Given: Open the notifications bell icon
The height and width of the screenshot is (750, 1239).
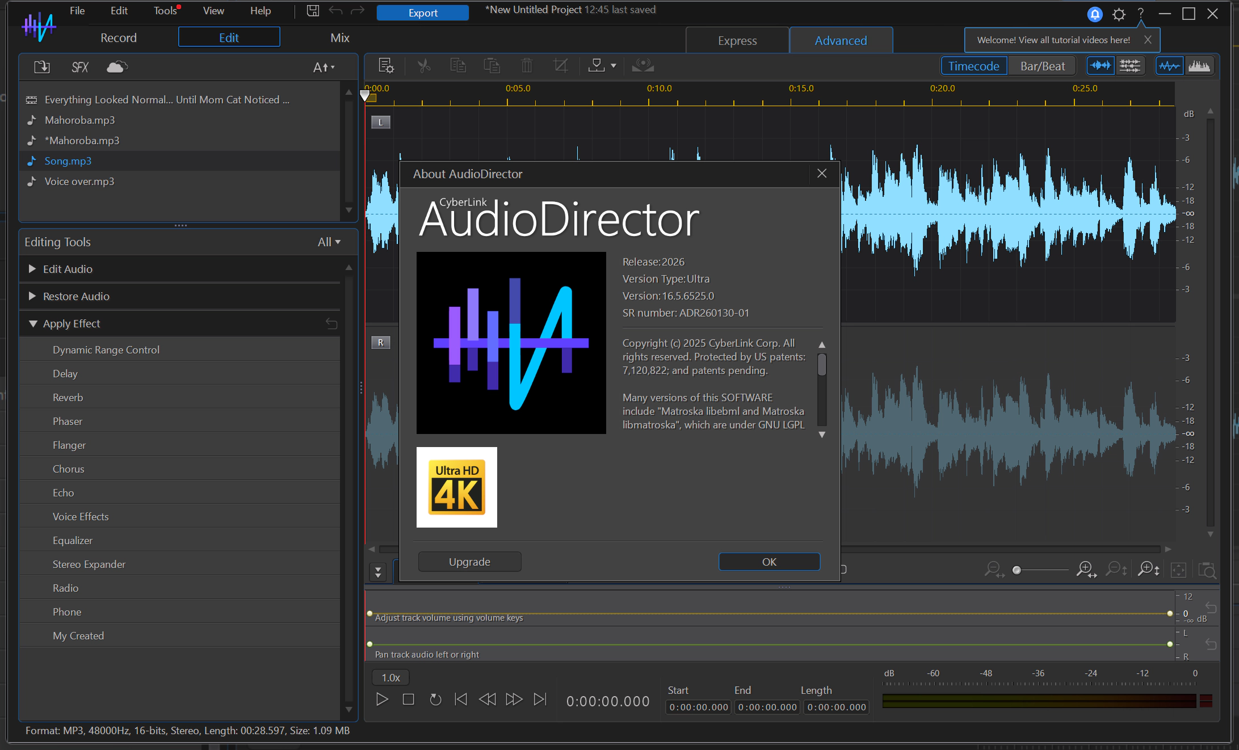Looking at the screenshot, I should pyautogui.click(x=1095, y=14).
